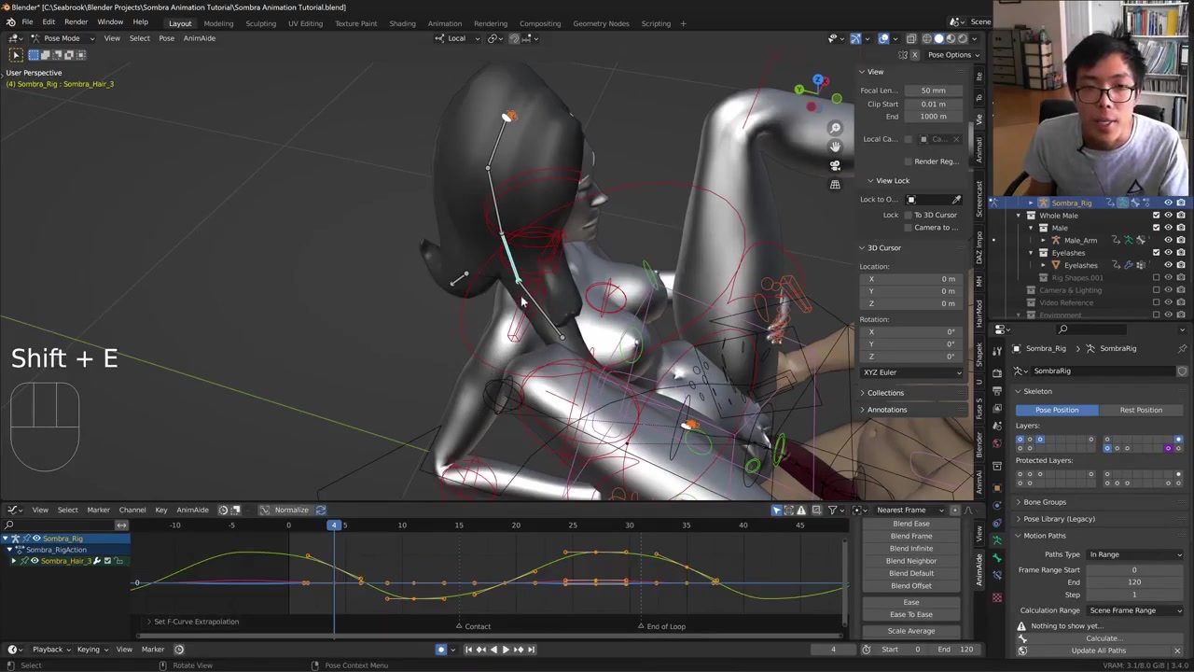This screenshot has height=672, width=1194.
Task: Open the XYZ Euler rotation mode dropdown
Action: tap(912, 372)
